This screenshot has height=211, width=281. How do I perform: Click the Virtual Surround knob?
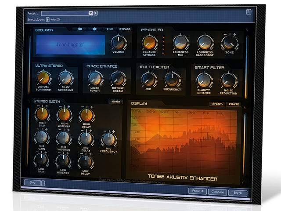pos(44,78)
